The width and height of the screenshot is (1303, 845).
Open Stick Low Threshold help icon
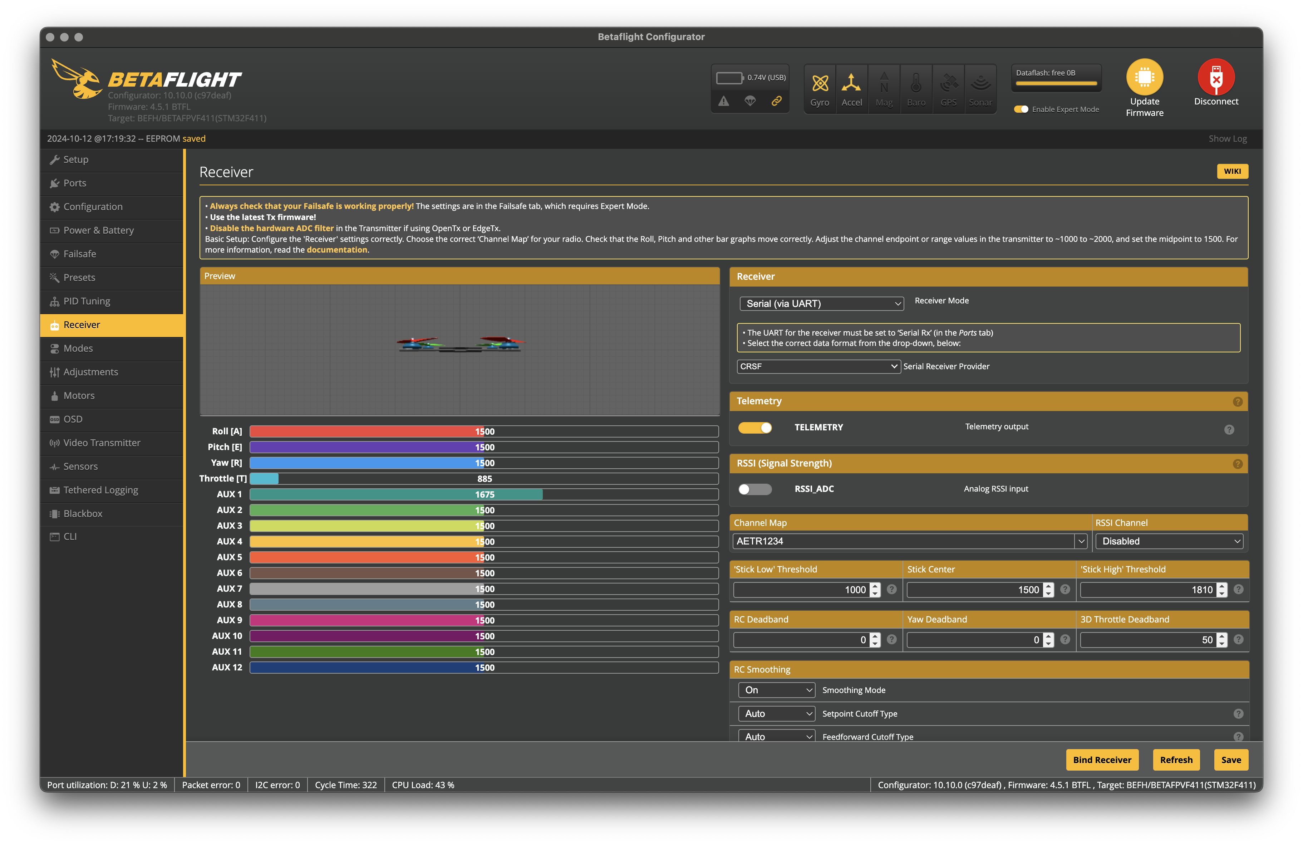[x=891, y=589]
